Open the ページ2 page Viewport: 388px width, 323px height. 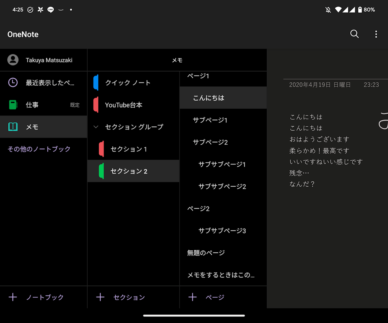[x=223, y=208]
